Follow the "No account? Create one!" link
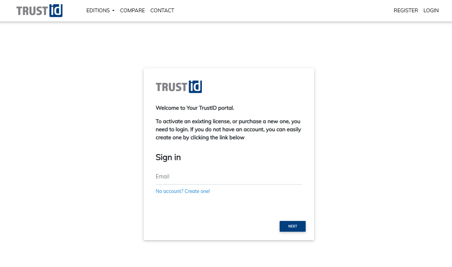The width and height of the screenshot is (452, 267). click(x=183, y=191)
